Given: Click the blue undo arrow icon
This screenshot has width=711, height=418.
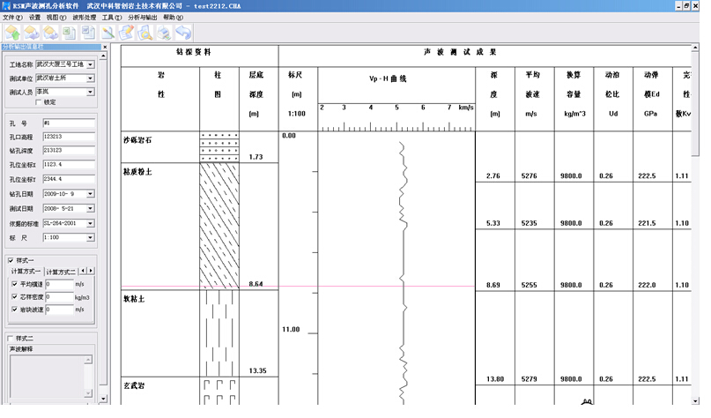Looking at the screenshot, I should click(183, 33).
